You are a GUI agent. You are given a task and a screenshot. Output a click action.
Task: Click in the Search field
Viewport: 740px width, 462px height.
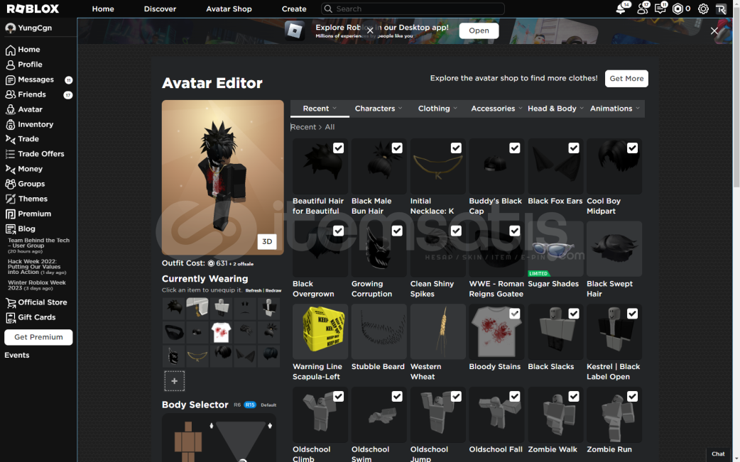tap(413, 9)
